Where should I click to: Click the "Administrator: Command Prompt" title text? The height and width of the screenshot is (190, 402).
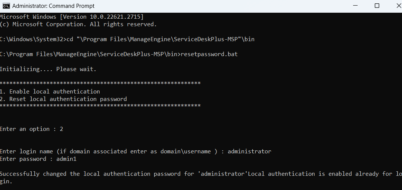click(53, 6)
